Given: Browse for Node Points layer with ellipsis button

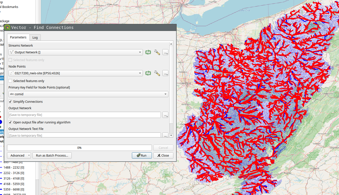Looking at the screenshot, I should tap(165, 73).
